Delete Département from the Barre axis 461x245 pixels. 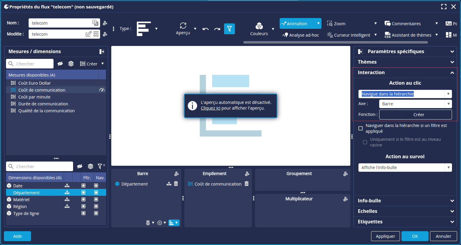tap(176, 184)
